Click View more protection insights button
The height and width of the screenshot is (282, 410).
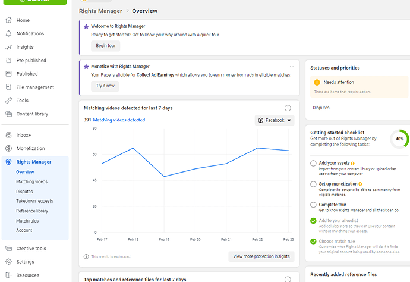[261, 256]
